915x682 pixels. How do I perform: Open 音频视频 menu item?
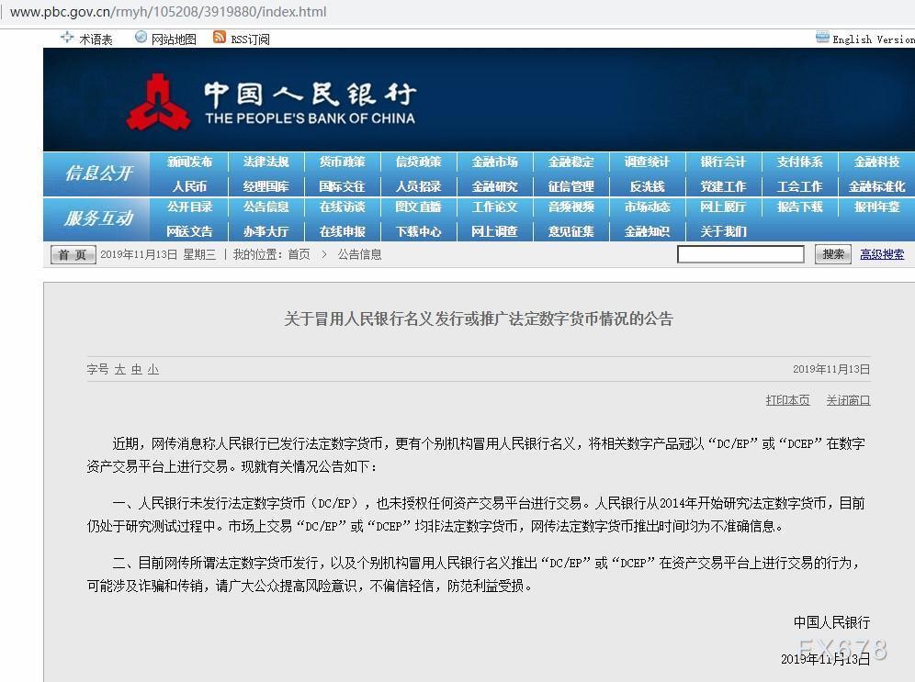571,207
